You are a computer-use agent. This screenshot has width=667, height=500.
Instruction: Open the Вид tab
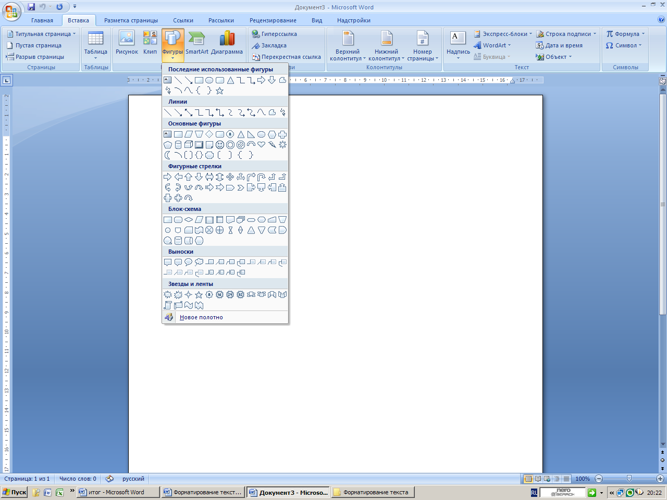(317, 20)
